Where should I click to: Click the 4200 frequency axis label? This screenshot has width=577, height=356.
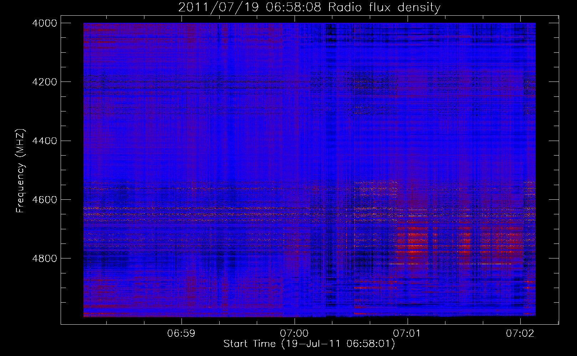(45, 82)
